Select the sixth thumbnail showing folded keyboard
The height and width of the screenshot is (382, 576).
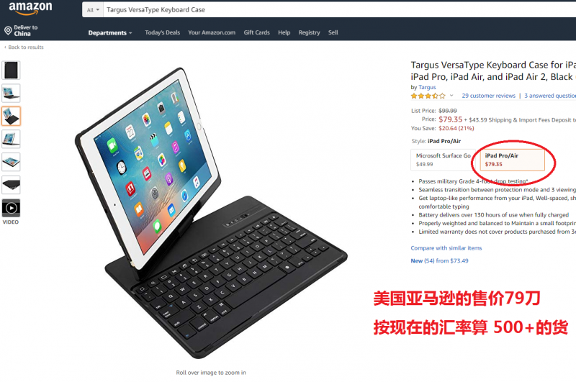11,185
